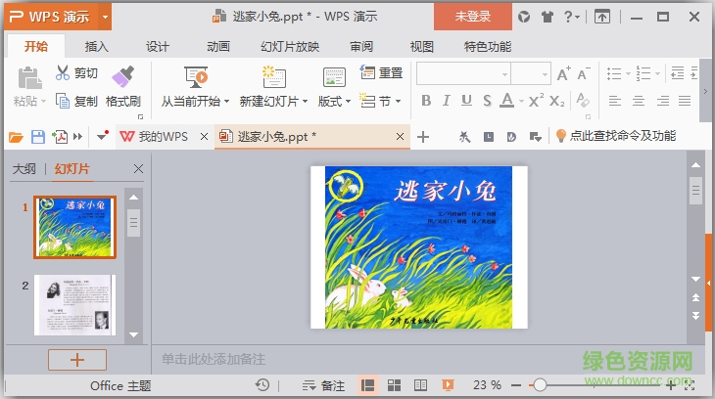Toggle text shadow S
Image resolution: width=715 pixels, height=399 pixels.
(487, 101)
